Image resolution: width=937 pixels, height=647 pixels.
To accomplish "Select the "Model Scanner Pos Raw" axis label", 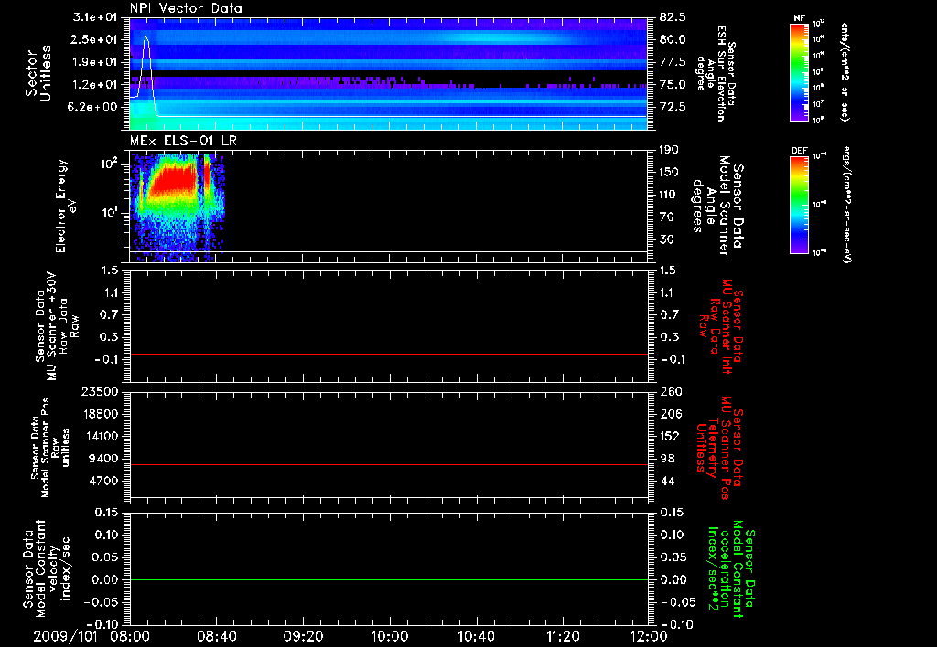I will [50, 447].
